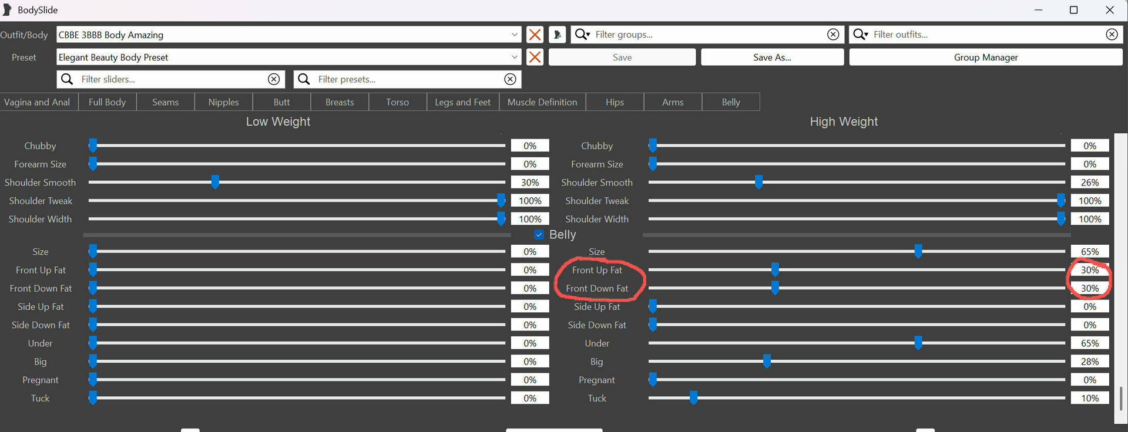Click the Low Weight Shoulder Smooth 30% value box
Screen dimensions: 1128x432
click(x=530, y=183)
